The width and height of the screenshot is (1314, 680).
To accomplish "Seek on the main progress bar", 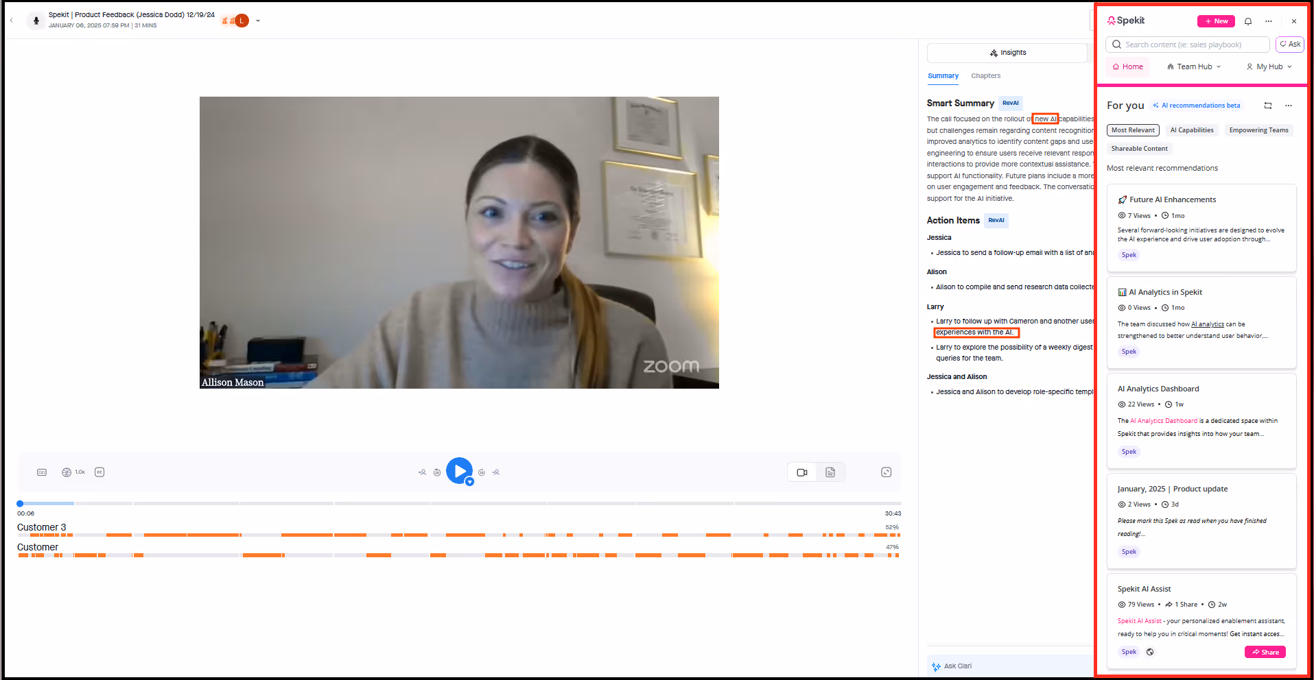I will coord(459,504).
